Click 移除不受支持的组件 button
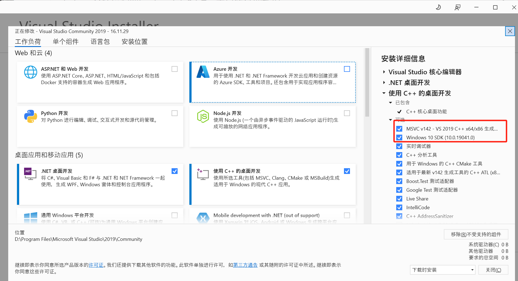The height and width of the screenshot is (281, 518). click(x=476, y=234)
